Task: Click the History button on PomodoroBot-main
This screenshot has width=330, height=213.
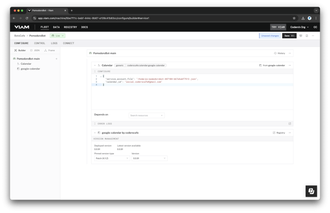Action: coord(280,53)
